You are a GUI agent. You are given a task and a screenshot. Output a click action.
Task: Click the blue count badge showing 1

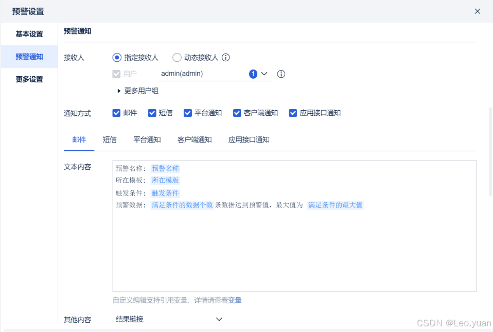point(253,74)
